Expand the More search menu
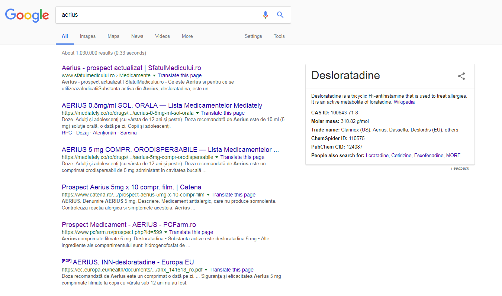The height and width of the screenshot is (296, 502). (x=187, y=36)
